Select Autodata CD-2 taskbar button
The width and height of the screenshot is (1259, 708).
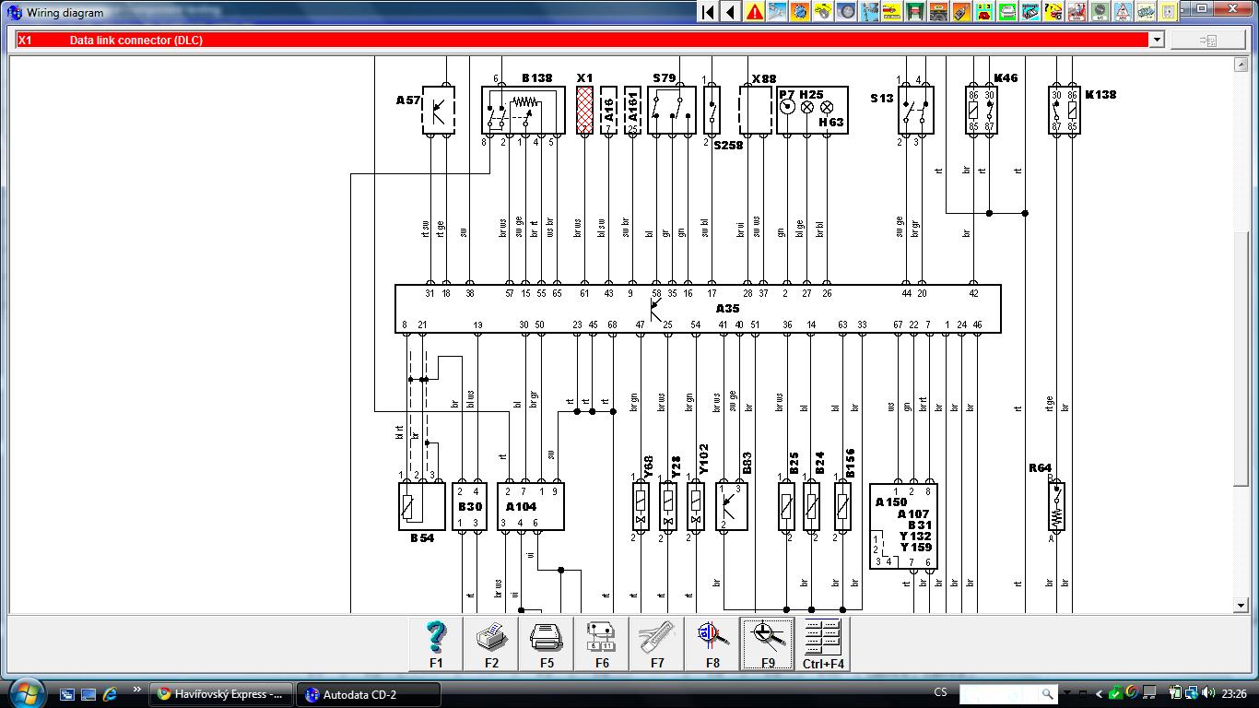[368, 694]
